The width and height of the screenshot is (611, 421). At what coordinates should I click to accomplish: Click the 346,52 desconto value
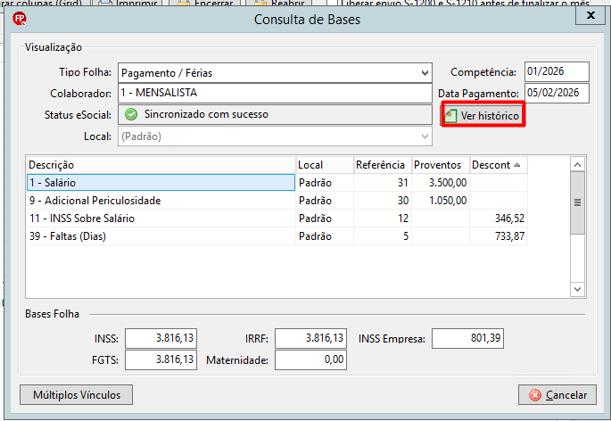point(509,219)
